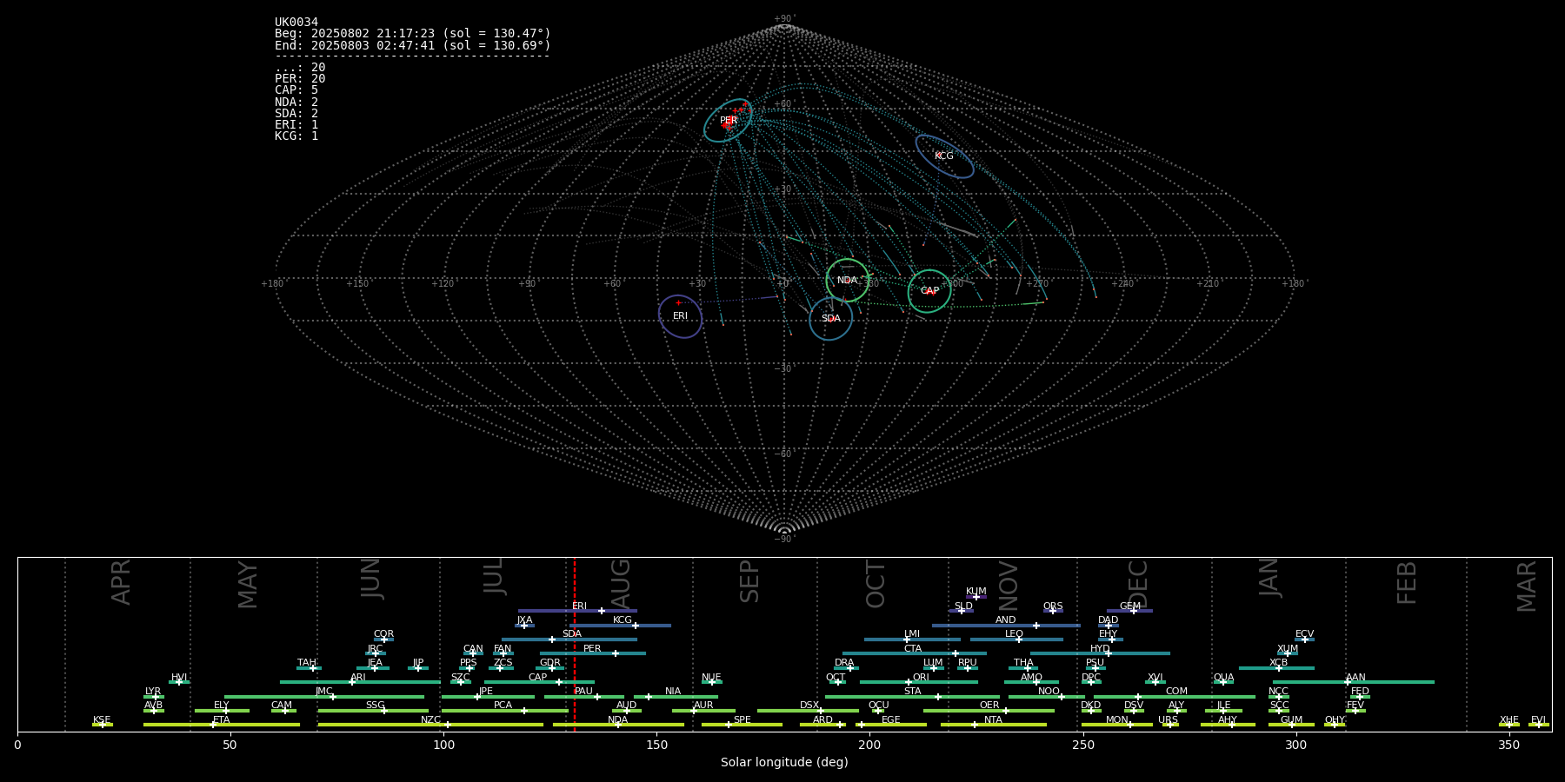The image size is (1565, 782).
Task: Click the CTA shower bar in timeline
Action: click(x=915, y=653)
